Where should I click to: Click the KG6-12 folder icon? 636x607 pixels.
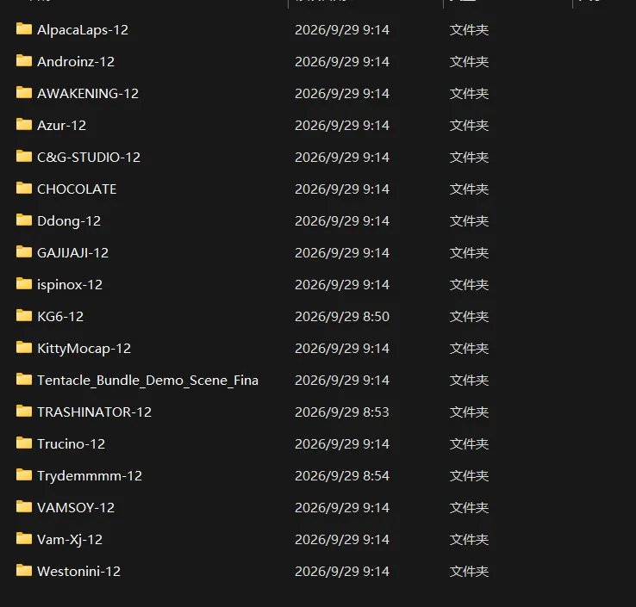click(24, 316)
